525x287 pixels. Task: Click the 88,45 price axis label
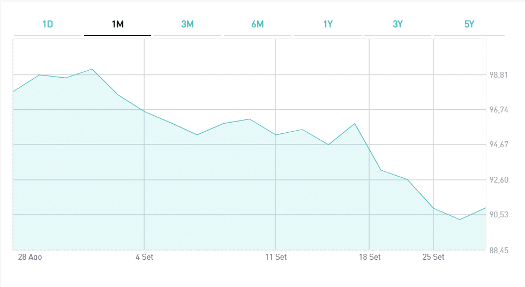(499, 250)
